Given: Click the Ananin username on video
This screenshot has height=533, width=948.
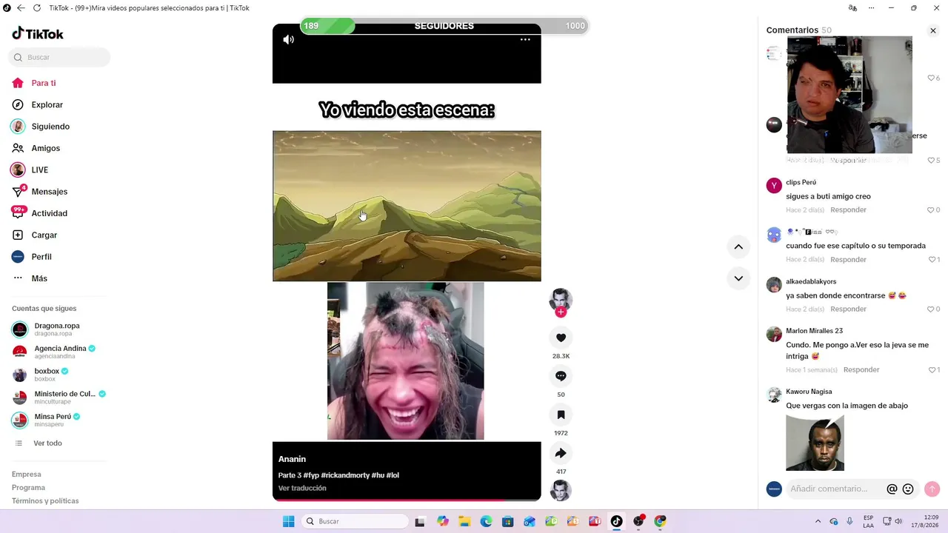Looking at the screenshot, I should (x=292, y=459).
